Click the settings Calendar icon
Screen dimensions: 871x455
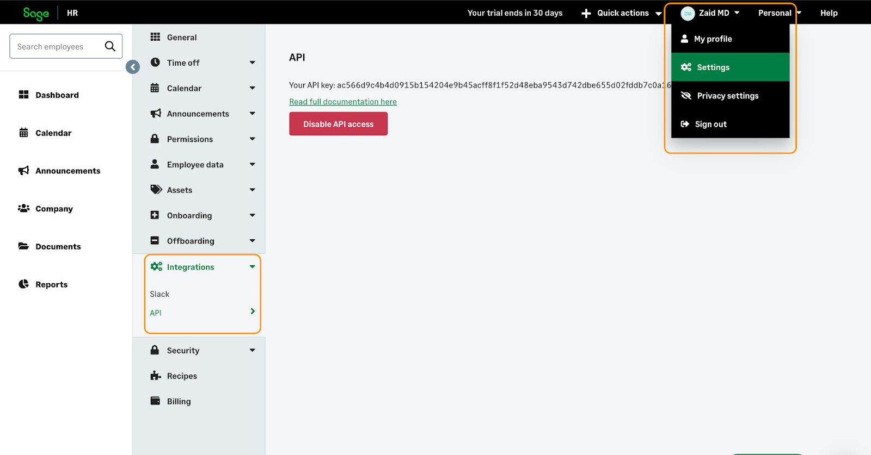[x=155, y=88]
